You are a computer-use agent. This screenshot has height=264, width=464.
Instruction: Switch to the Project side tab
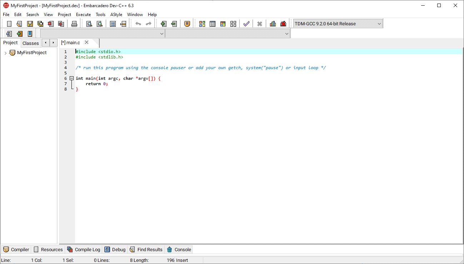(10, 43)
